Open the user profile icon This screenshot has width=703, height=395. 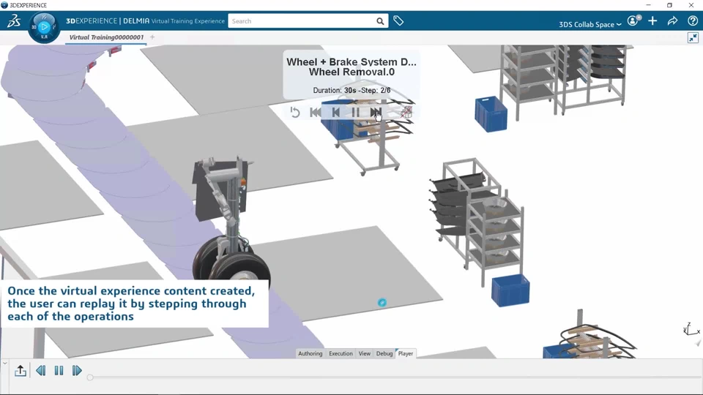pyautogui.click(x=633, y=20)
